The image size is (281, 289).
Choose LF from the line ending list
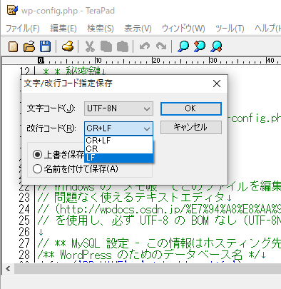coord(118,158)
